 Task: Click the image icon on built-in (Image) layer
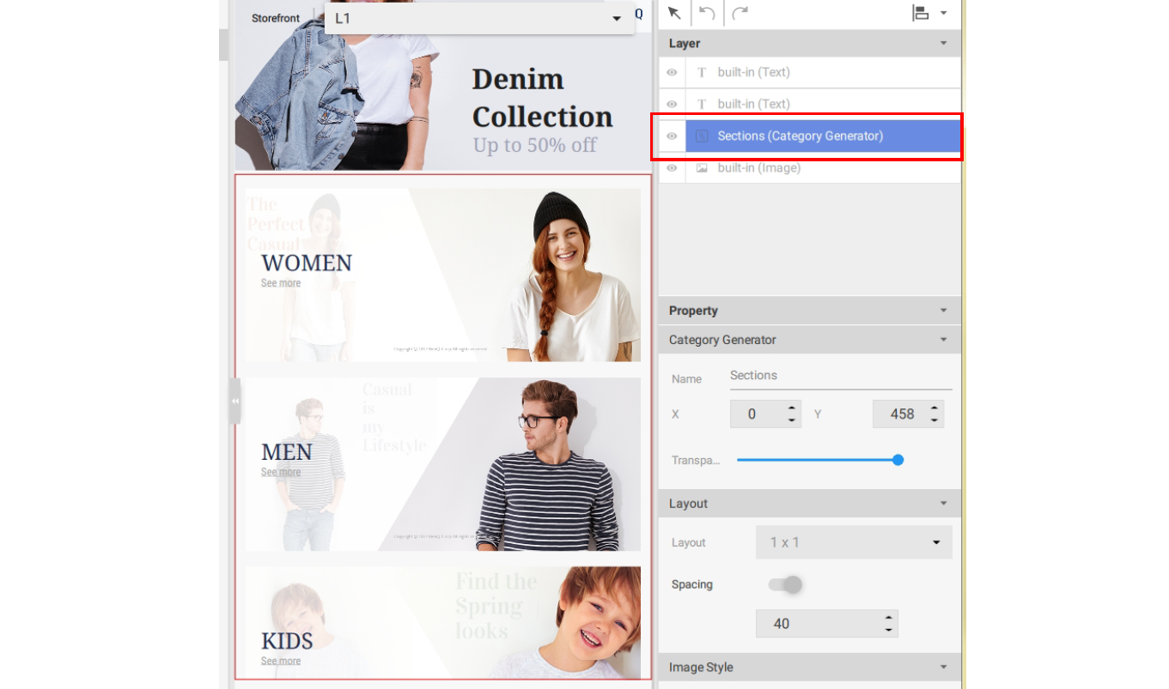[x=702, y=168]
